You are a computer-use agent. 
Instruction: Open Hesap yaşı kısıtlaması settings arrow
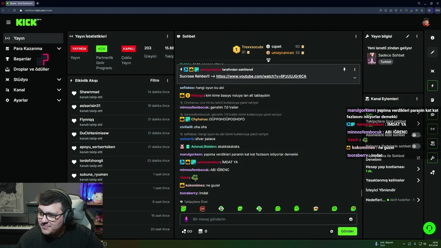click(418, 169)
